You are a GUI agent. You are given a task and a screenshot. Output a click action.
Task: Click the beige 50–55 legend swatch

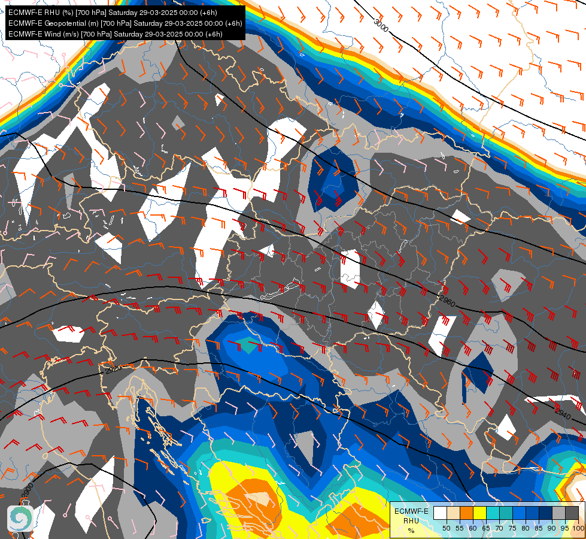coord(453,513)
